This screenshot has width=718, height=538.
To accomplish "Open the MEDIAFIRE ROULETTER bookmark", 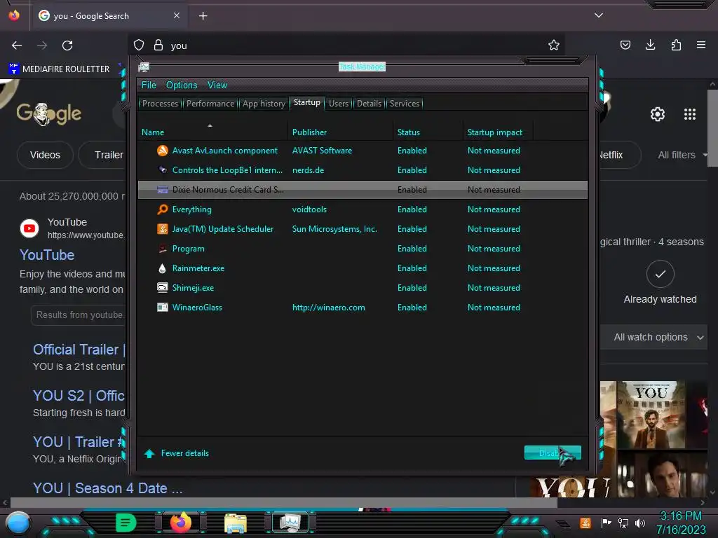I will (x=59, y=69).
